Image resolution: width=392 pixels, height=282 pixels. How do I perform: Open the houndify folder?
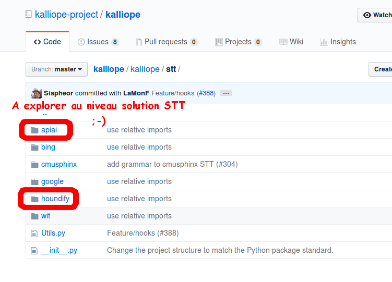tap(55, 199)
